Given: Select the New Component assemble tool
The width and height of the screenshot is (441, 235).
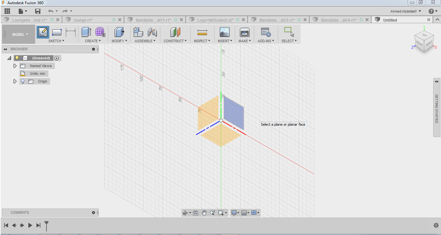Looking at the screenshot, I should point(138,32).
